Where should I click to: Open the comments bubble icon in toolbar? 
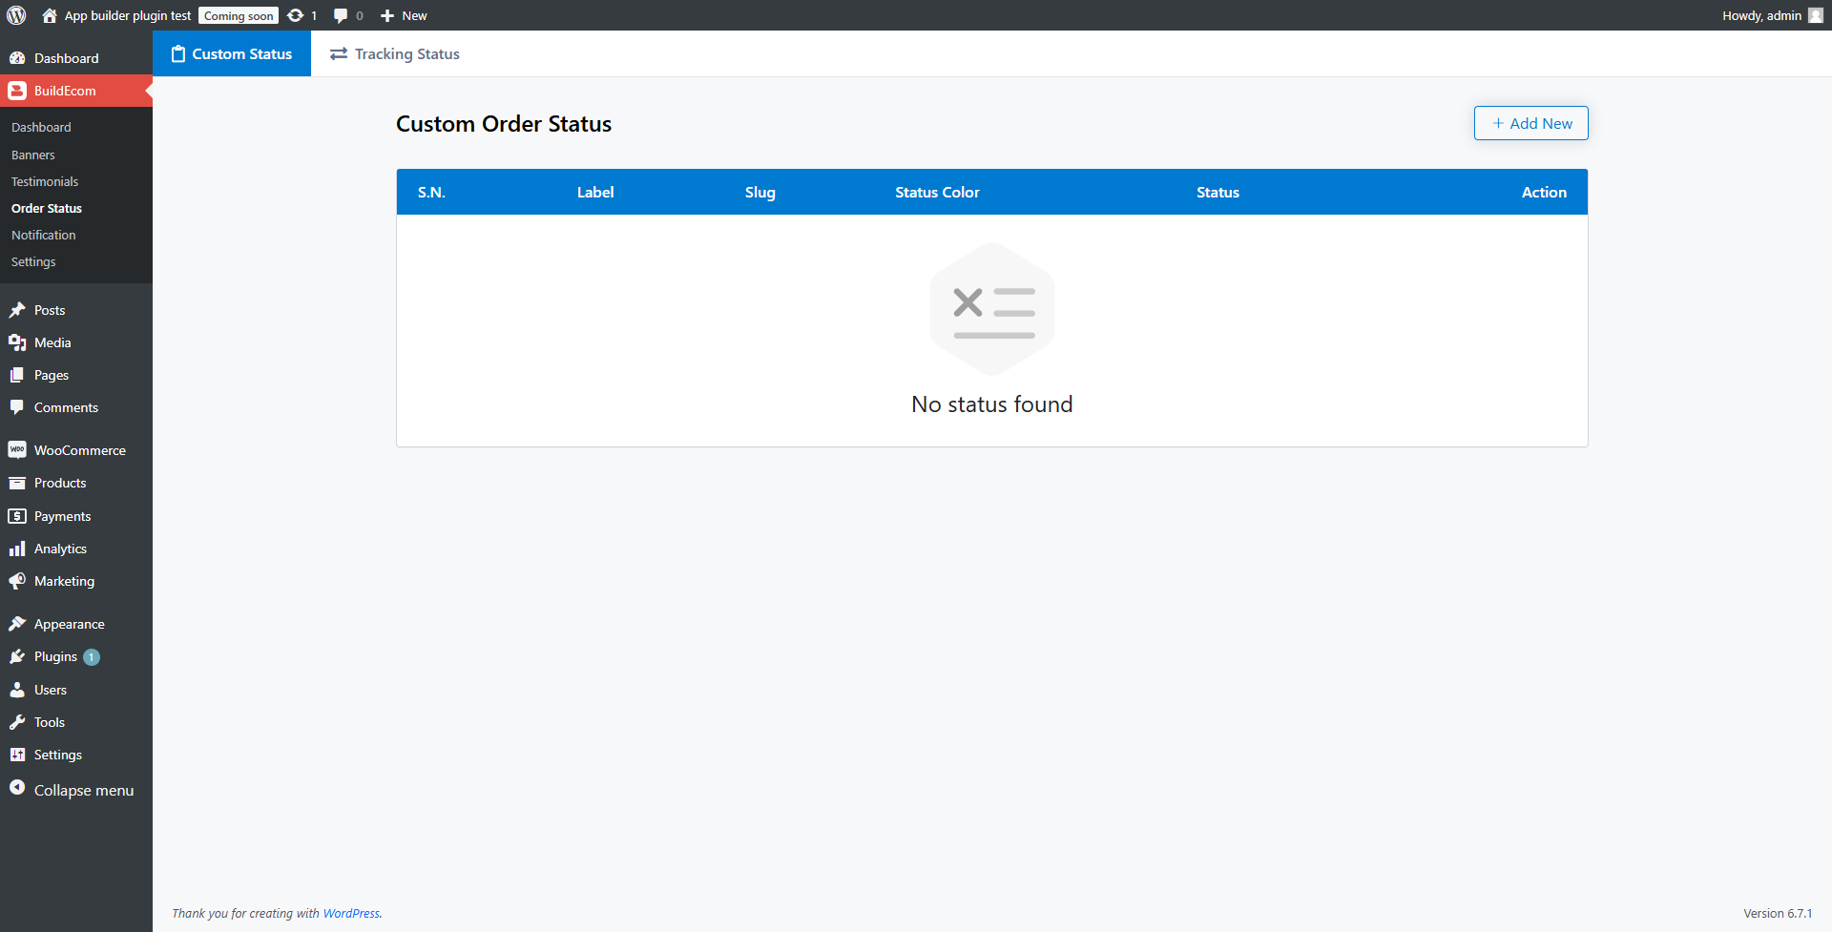tap(341, 15)
